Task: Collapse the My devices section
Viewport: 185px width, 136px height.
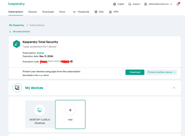Action: click(174, 88)
